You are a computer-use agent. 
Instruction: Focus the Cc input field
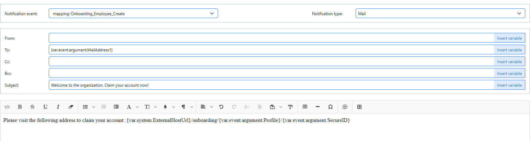tap(271, 61)
